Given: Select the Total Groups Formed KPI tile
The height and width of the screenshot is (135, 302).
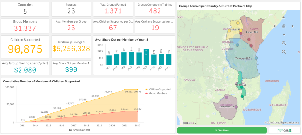Looking at the screenshot, I should click(x=113, y=9).
